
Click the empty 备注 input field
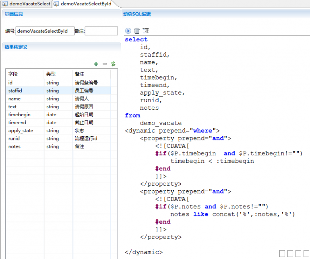(101, 31)
